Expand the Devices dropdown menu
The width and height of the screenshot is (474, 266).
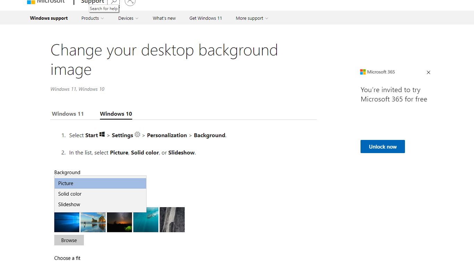pyautogui.click(x=128, y=18)
